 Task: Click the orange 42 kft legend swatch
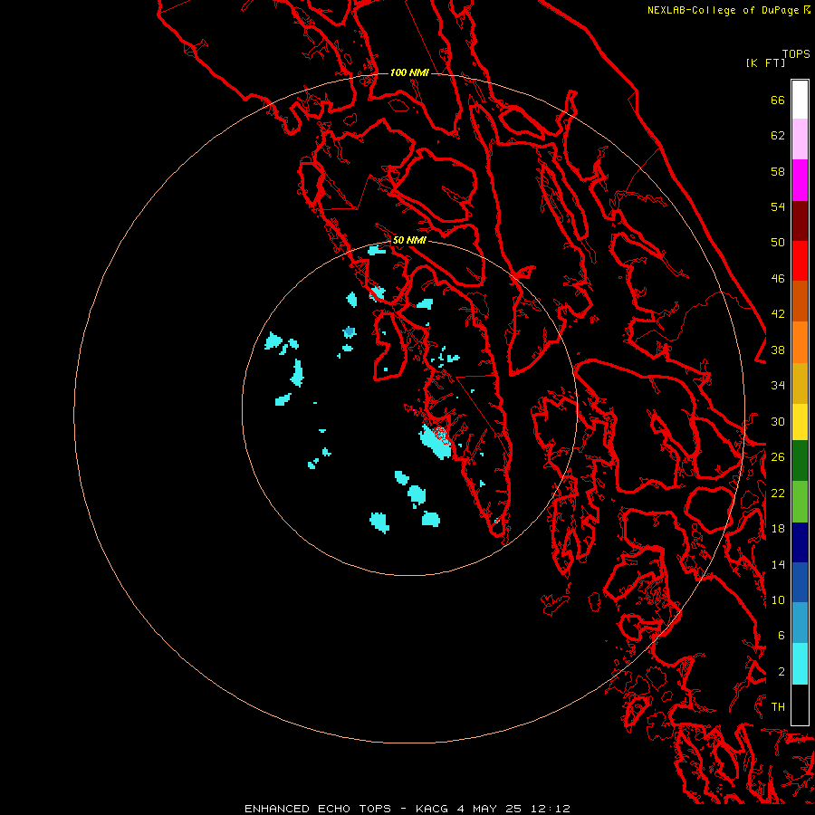[x=800, y=342]
